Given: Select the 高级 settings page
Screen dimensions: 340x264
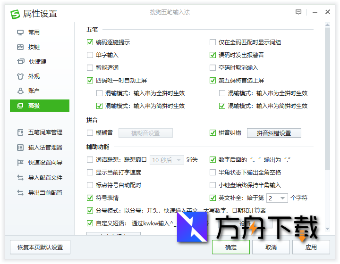Looking at the screenshot, I should click(40, 106).
